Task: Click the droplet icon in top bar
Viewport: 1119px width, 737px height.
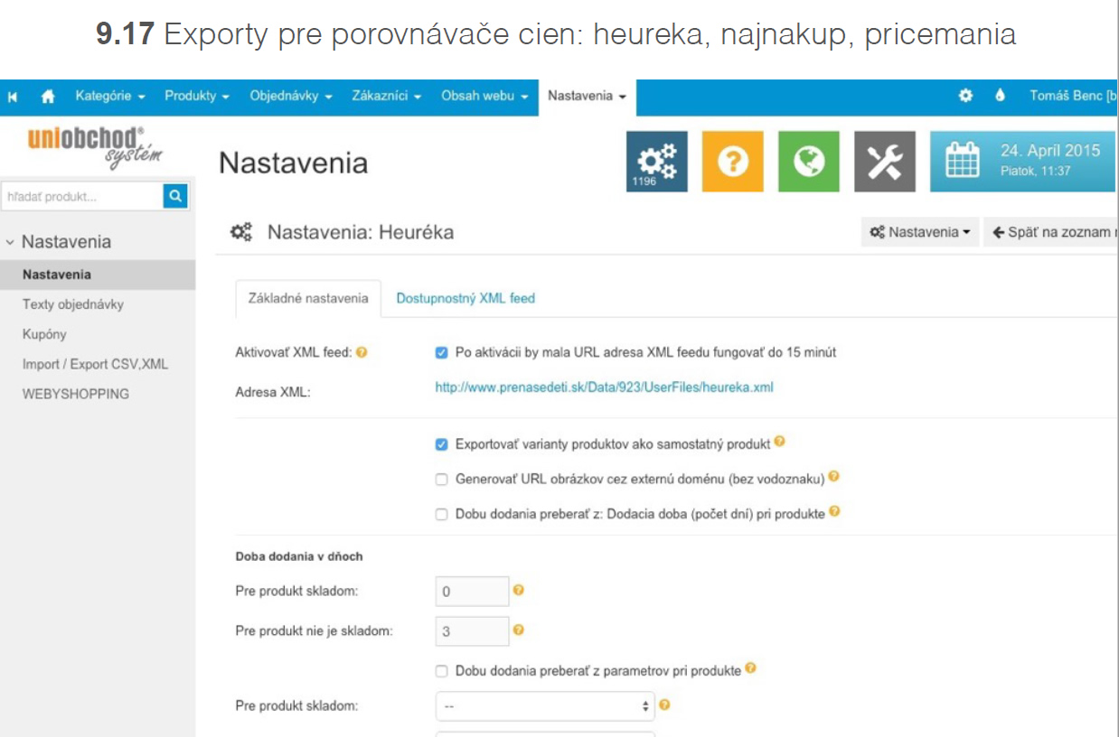Action: [x=1001, y=96]
